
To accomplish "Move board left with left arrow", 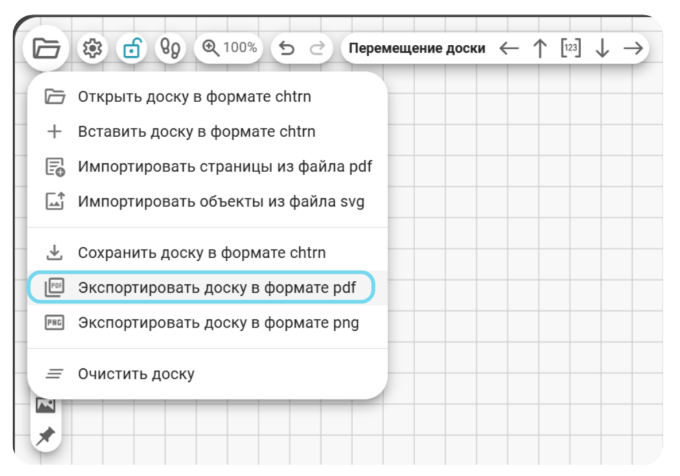I will coord(509,48).
